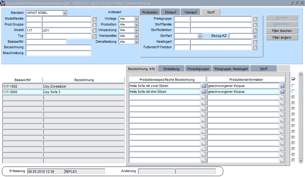Open editor icon for second row Produktionsinformation

click(x=282, y=92)
